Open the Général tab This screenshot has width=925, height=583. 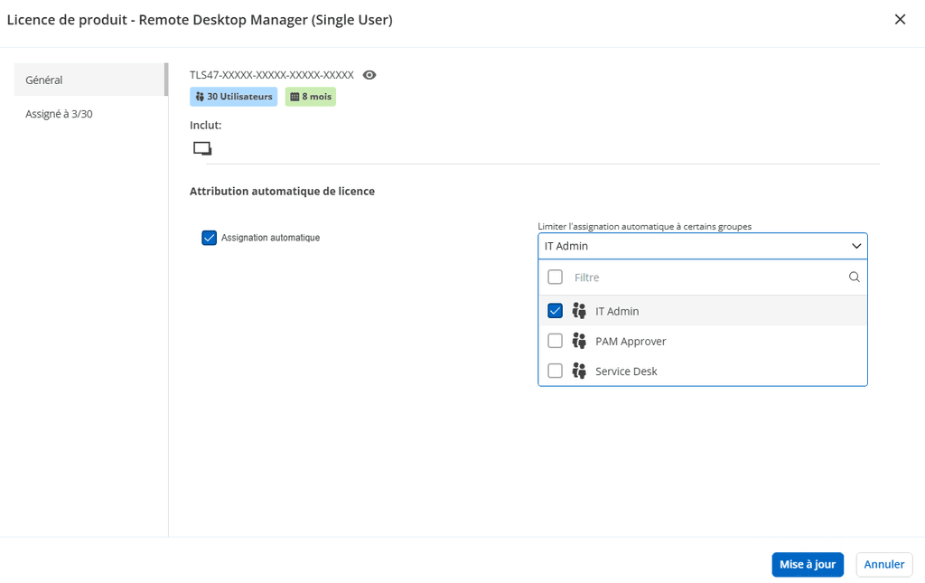[89, 80]
